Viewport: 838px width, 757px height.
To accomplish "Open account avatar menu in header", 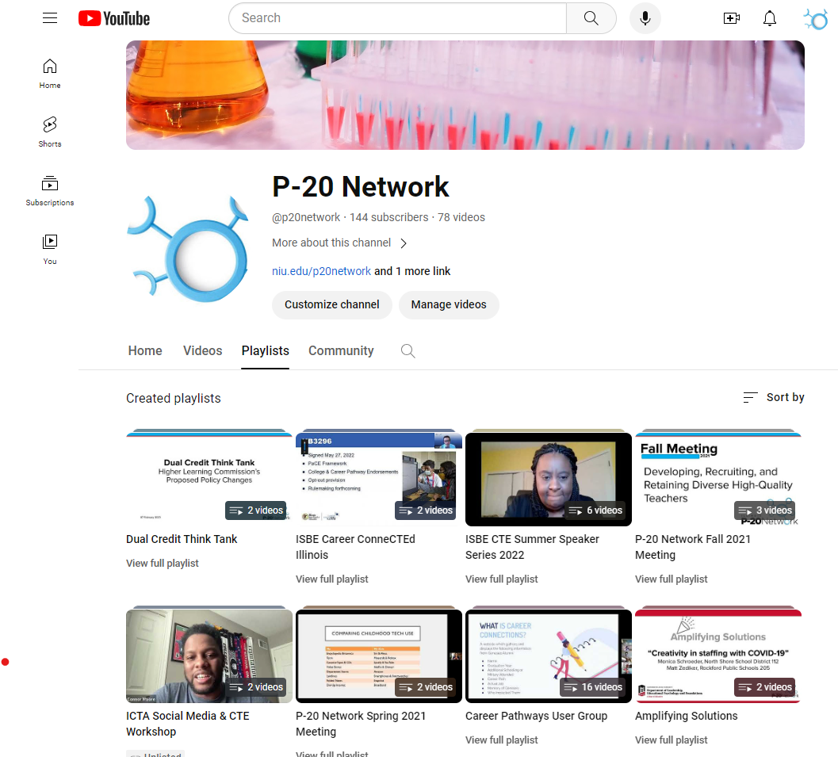I will click(x=815, y=19).
